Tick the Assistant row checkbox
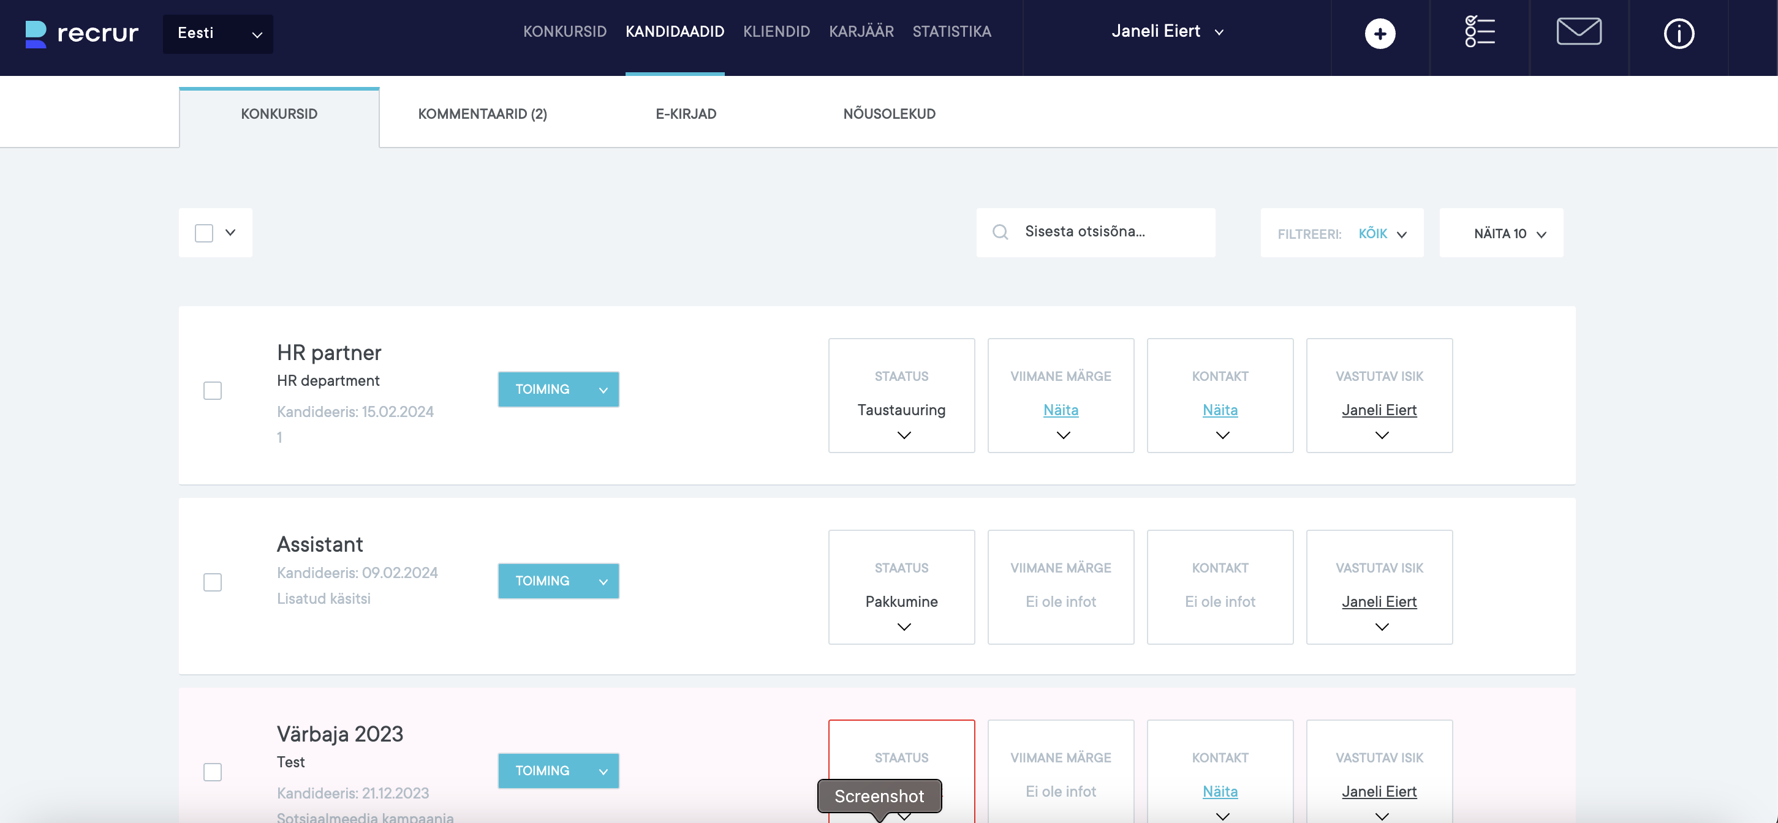1778x823 pixels. (213, 582)
